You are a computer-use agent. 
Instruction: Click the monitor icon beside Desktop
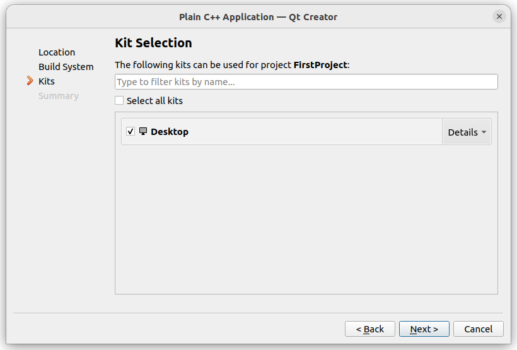(x=142, y=131)
